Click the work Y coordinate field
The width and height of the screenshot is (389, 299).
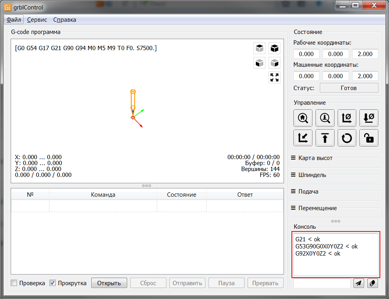336,54
